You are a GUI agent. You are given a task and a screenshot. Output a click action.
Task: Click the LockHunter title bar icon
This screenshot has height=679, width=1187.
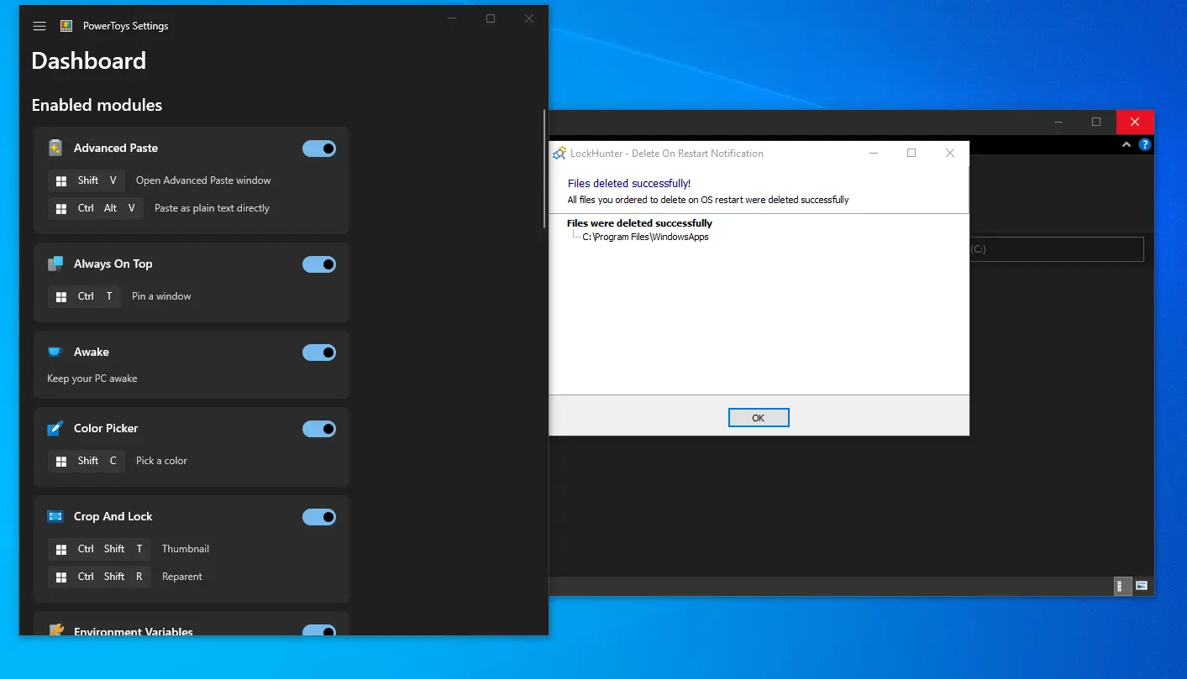(x=559, y=154)
